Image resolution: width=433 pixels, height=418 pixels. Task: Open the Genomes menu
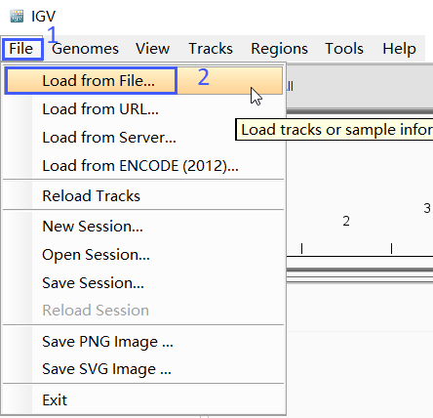click(x=85, y=49)
